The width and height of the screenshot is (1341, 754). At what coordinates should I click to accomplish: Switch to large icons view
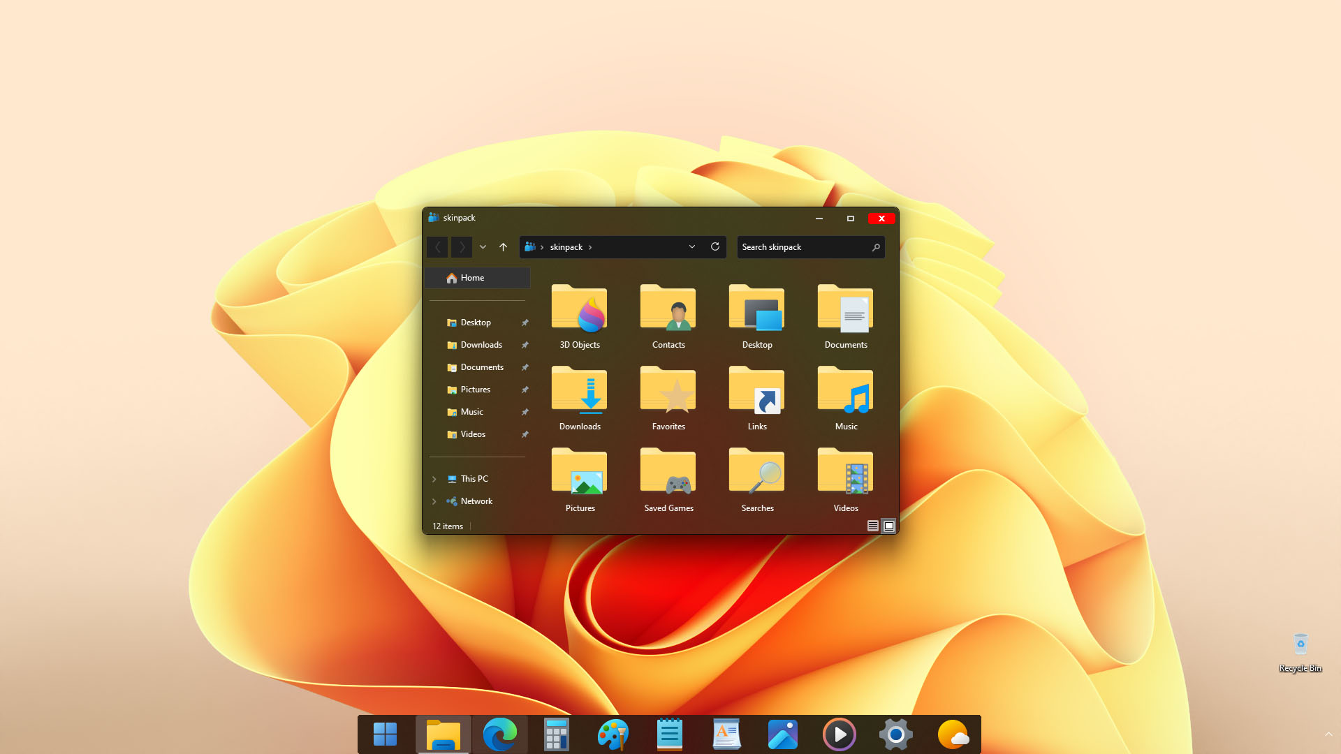tap(888, 526)
